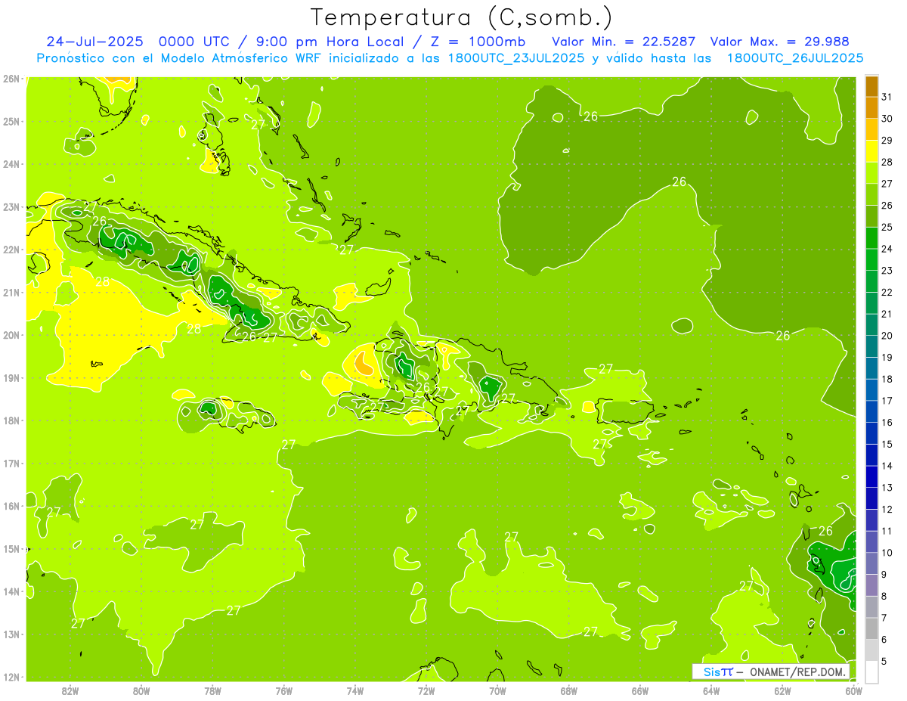Image resolution: width=907 pixels, height=701 pixels.
Task: Pick the white swatch below 5
Action: click(x=871, y=672)
